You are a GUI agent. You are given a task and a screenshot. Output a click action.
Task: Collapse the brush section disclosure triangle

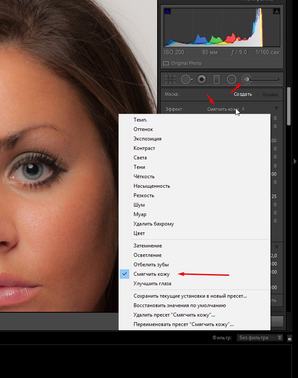(x=277, y=247)
